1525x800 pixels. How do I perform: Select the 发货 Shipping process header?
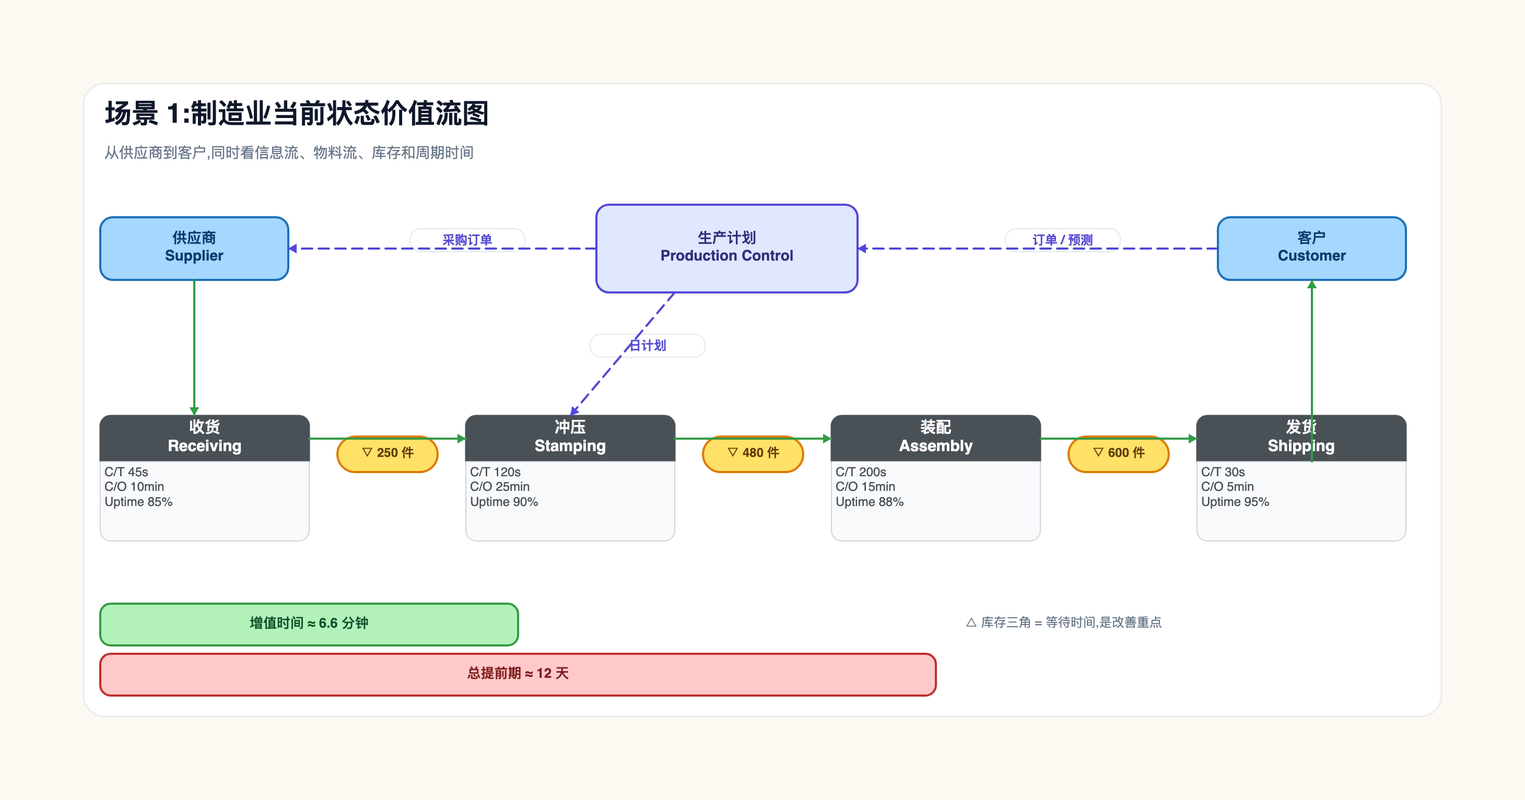1300,437
